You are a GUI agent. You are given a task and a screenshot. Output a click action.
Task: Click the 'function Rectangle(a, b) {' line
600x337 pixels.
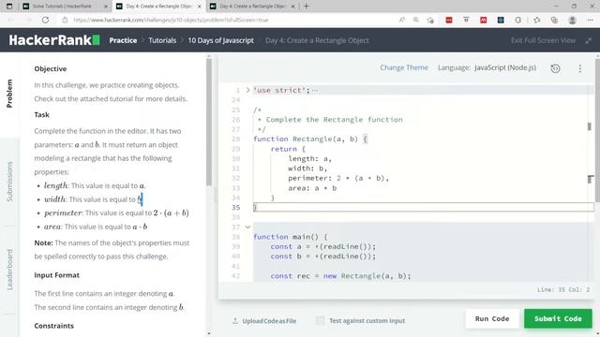coord(310,139)
